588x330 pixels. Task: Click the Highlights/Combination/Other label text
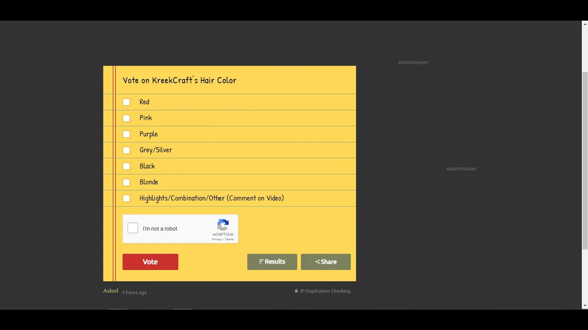coord(212,198)
